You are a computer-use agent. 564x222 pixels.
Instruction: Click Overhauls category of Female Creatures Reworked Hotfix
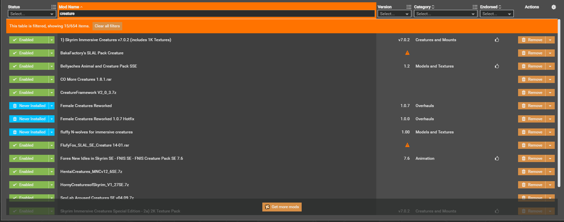(425, 119)
